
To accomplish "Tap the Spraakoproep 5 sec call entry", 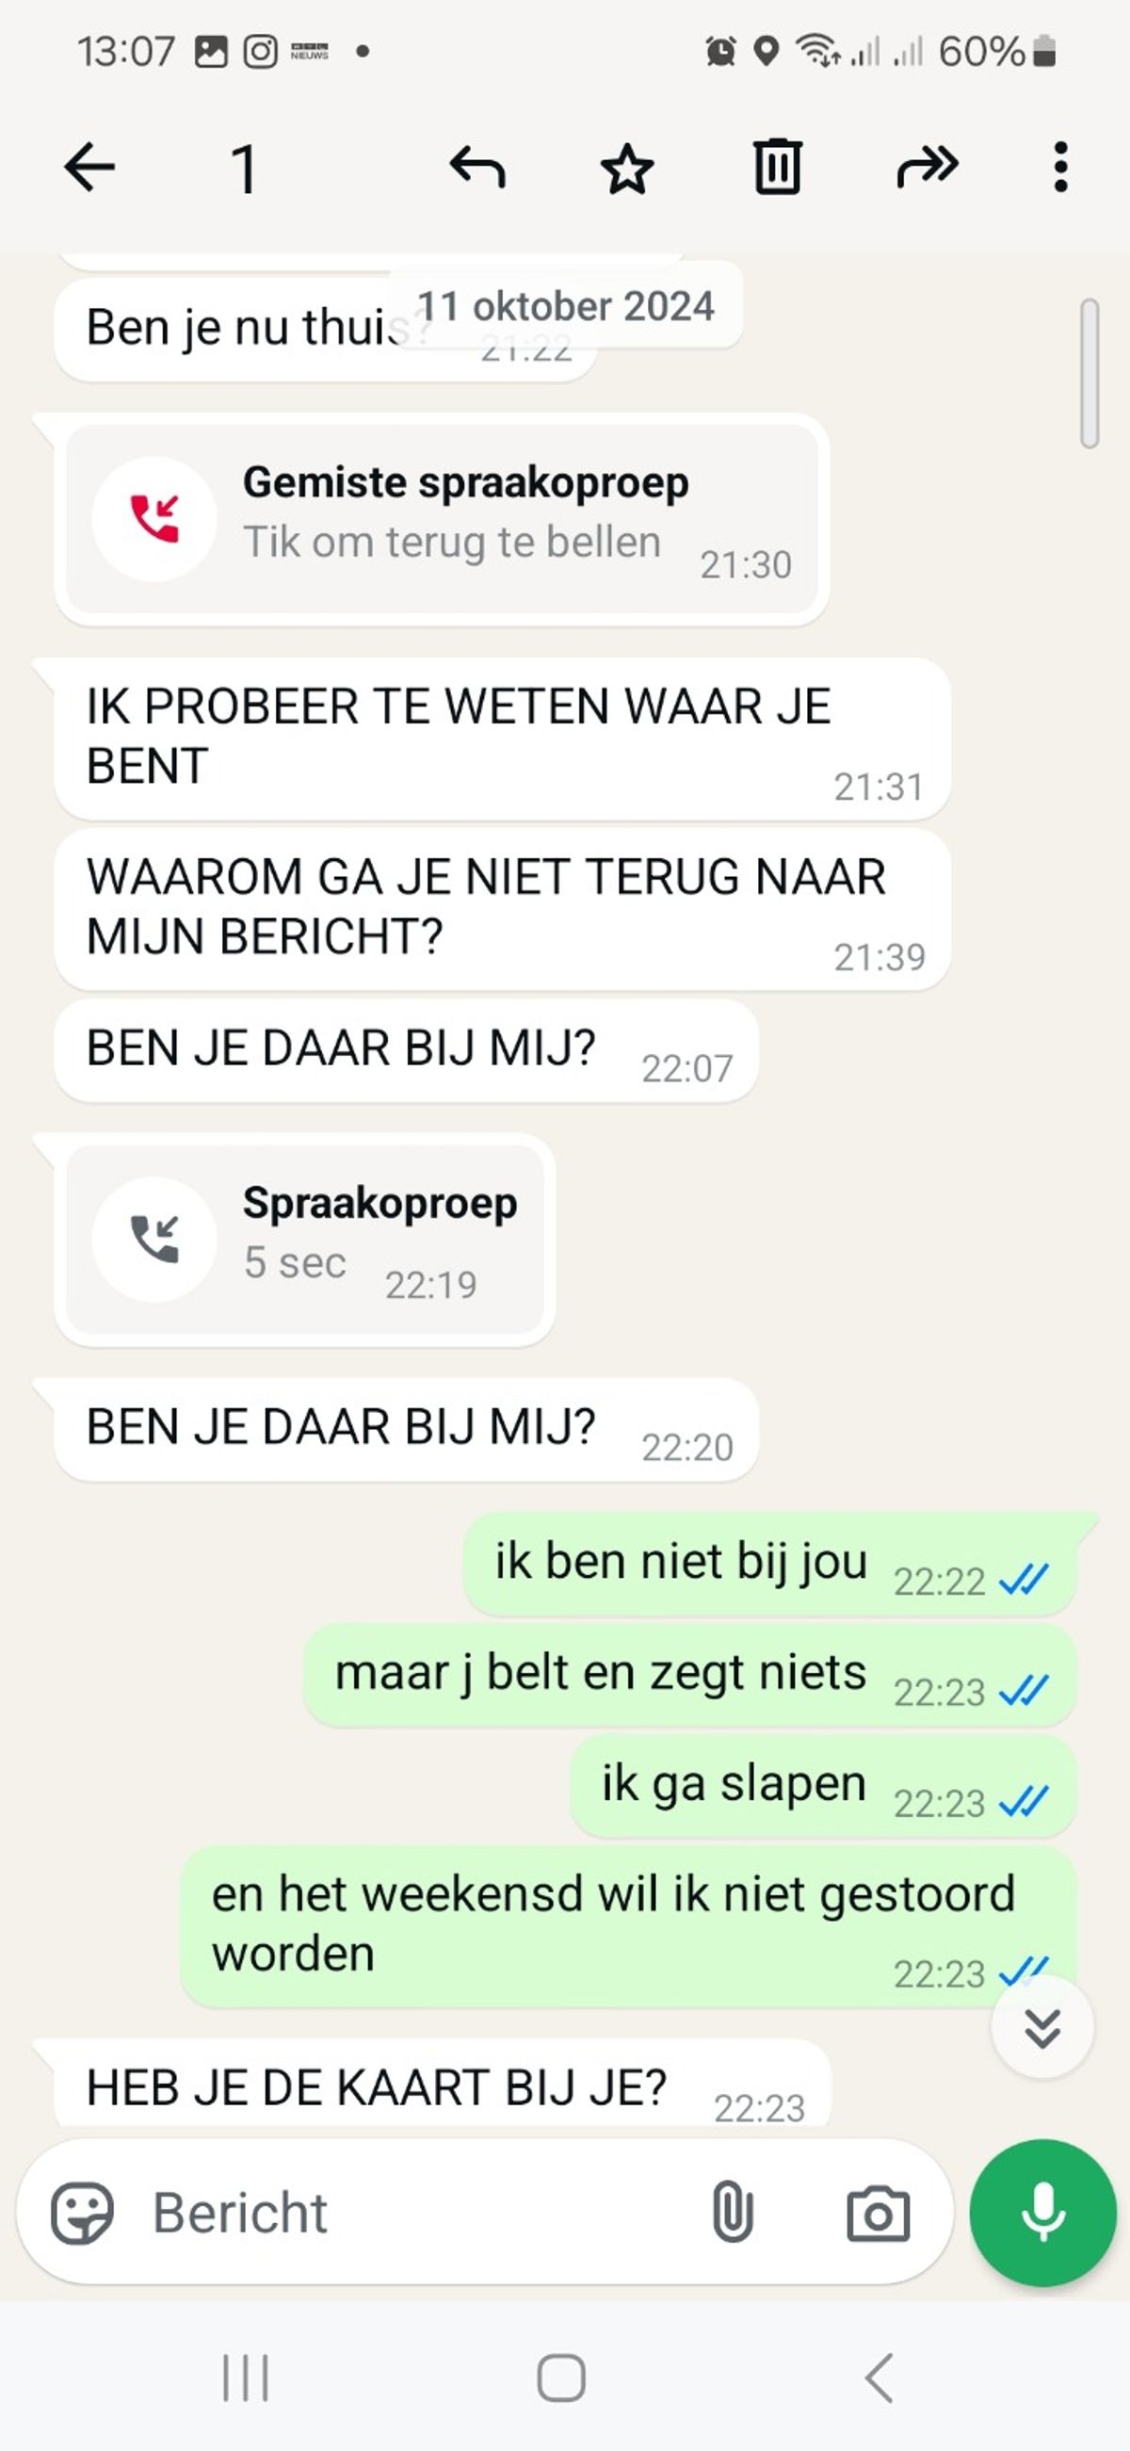I will 304,1240.
